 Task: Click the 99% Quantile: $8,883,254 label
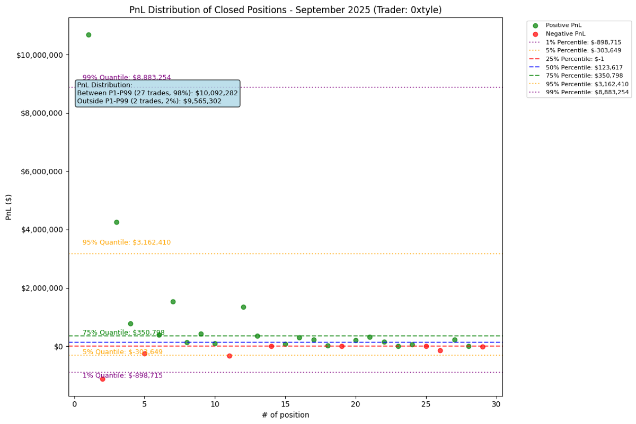pyautogui.click(x=127, y=77)
